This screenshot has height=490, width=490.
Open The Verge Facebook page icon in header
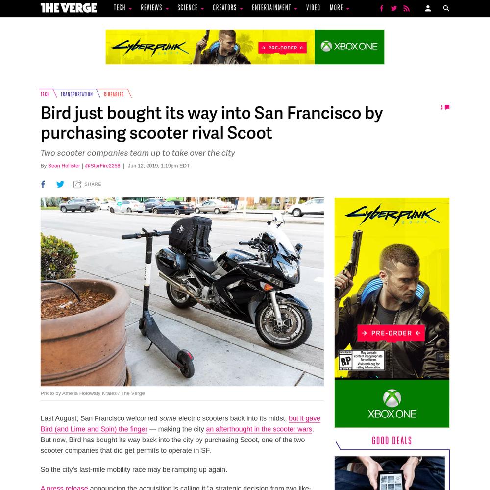tap(381, 8)
